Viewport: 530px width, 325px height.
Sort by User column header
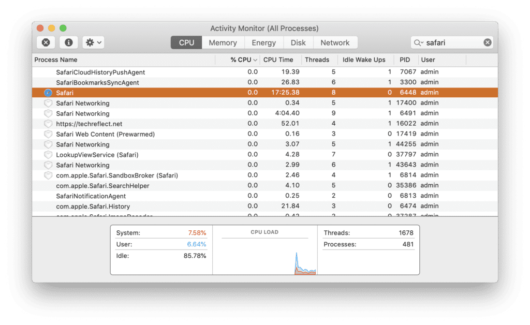pos(442,60)
